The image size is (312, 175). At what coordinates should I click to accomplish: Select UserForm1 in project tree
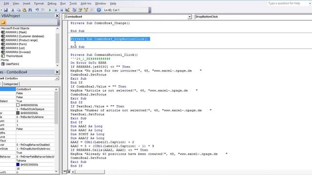12,64
